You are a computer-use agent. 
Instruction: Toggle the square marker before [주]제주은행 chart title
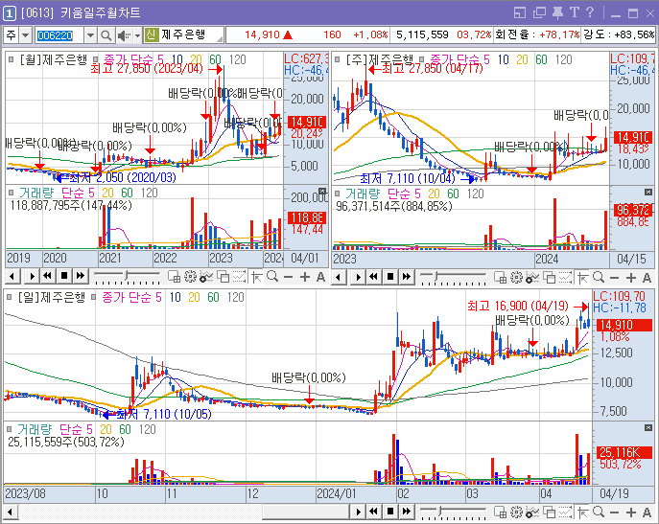tap(337, 59)
